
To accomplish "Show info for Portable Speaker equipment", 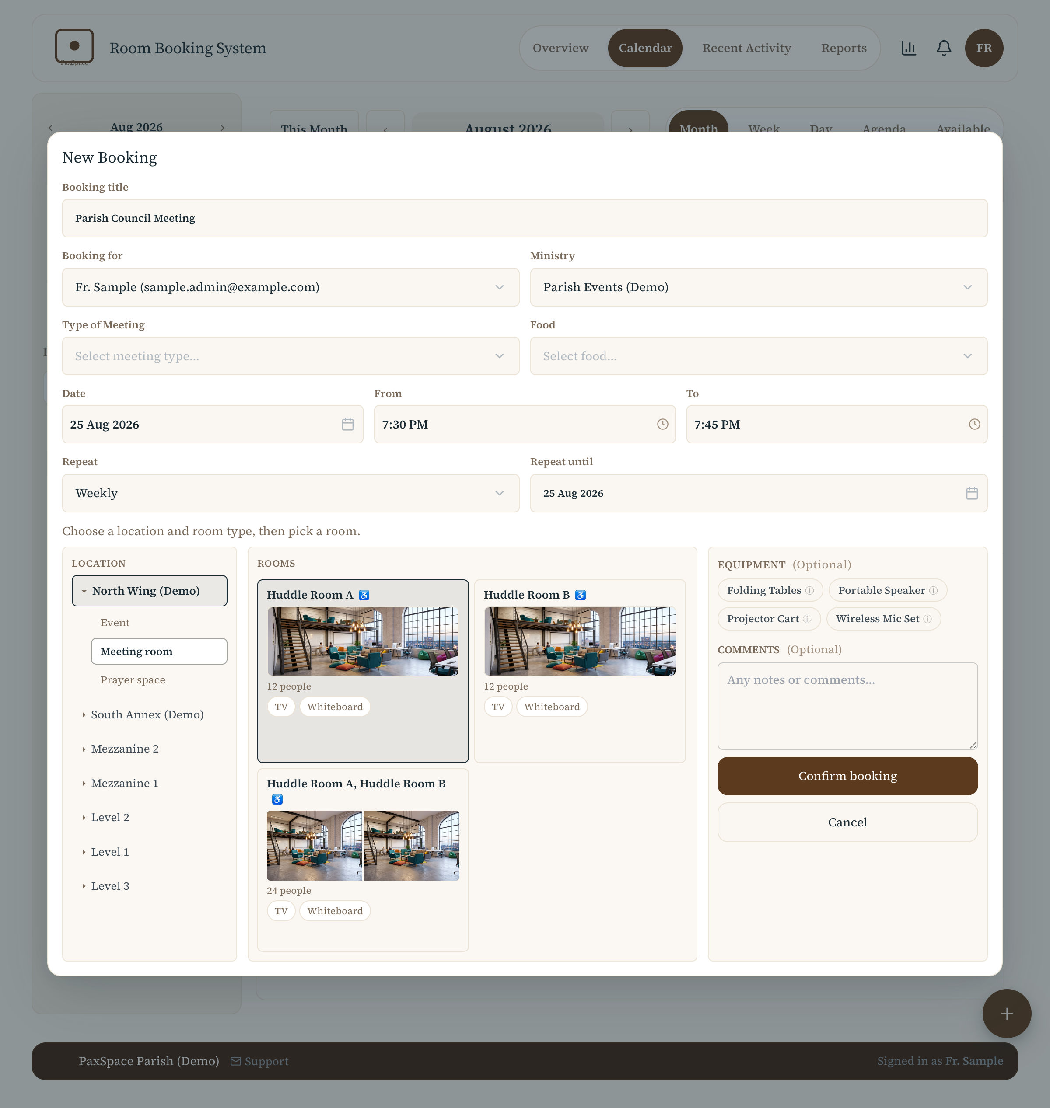I will tap(933, 590).
